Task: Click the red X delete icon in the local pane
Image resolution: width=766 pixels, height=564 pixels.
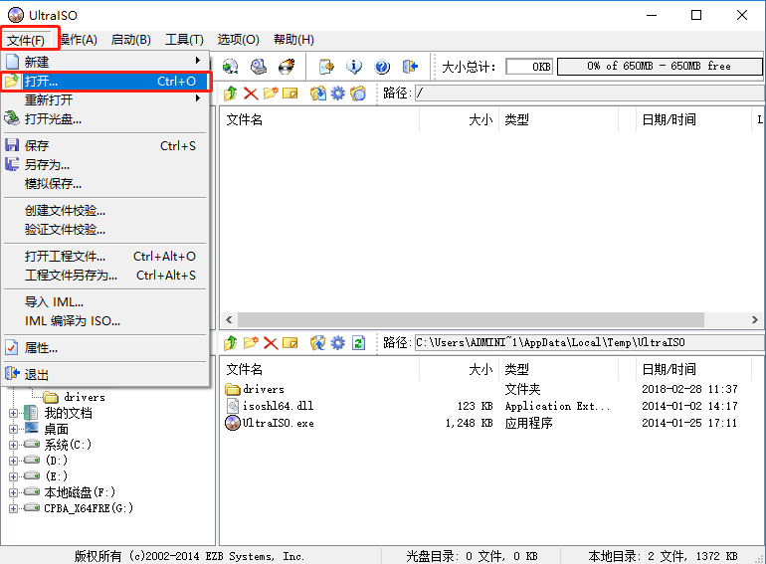Action: coord(271,343)
